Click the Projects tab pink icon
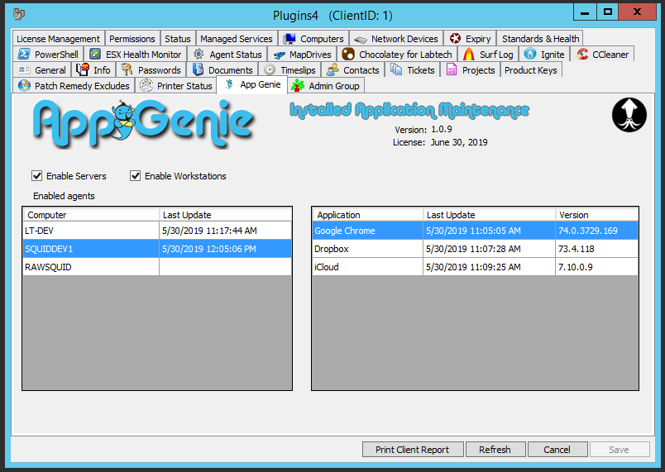Image resolution: width=665 pixels, height=472 pixels. point(452,69)
